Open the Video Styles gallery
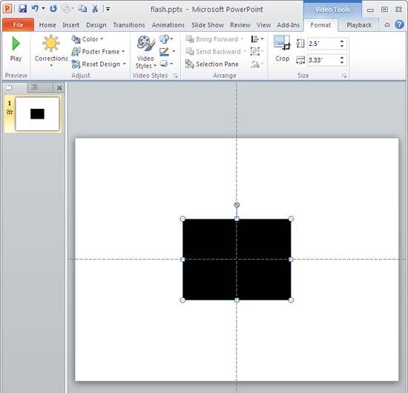Viewport: 408px width, 393px height. (x=145, y=52)
